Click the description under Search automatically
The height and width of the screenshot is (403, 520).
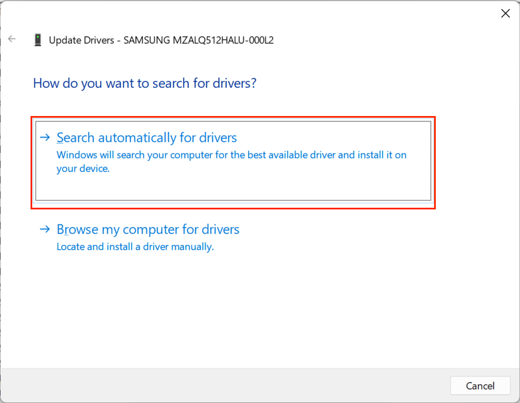[x=231, y=161]
